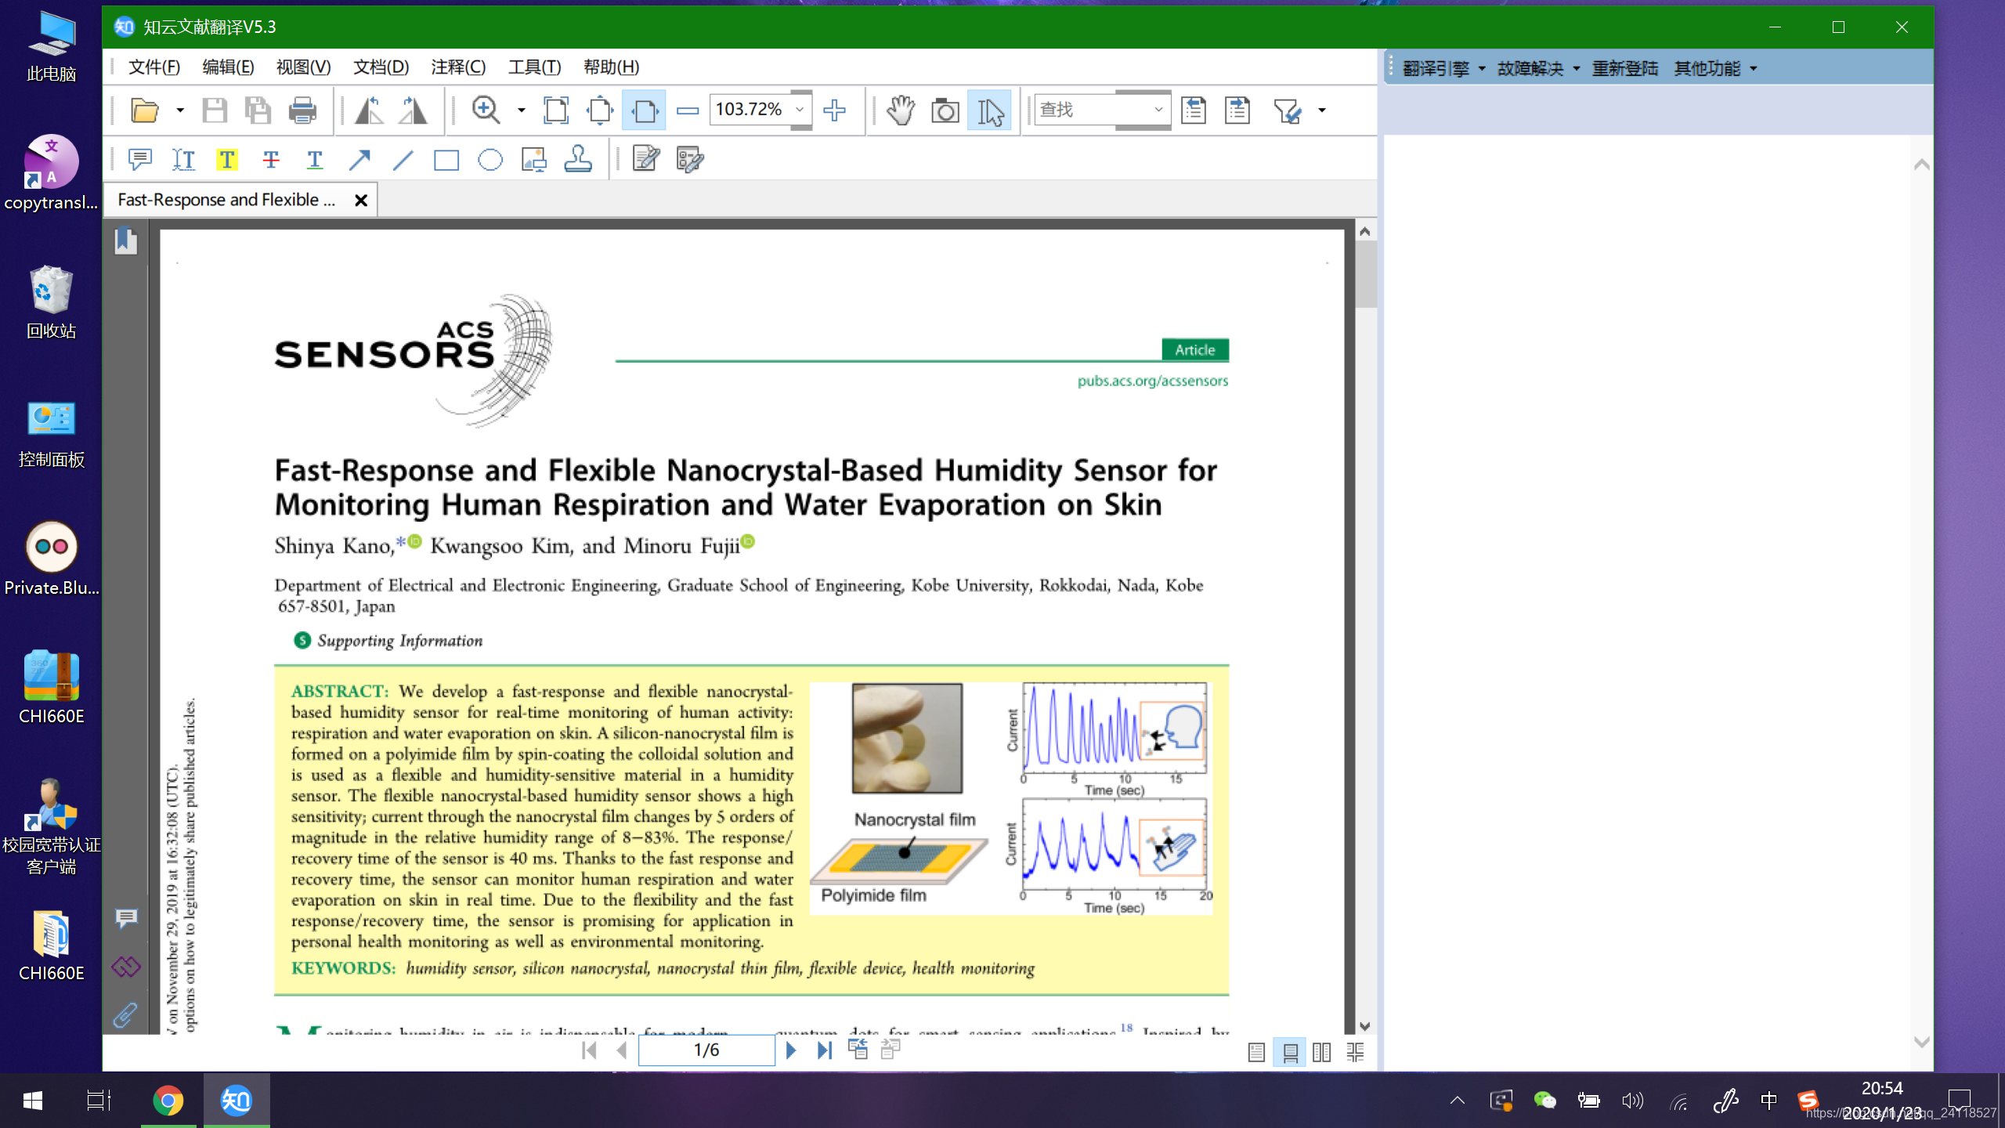Select the stamp annotation tool
The height and width of the screenshot is (1128, 2005).
click(578, 160)
